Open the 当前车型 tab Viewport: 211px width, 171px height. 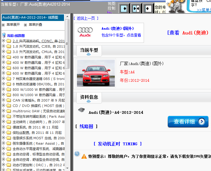click(89, 51)
